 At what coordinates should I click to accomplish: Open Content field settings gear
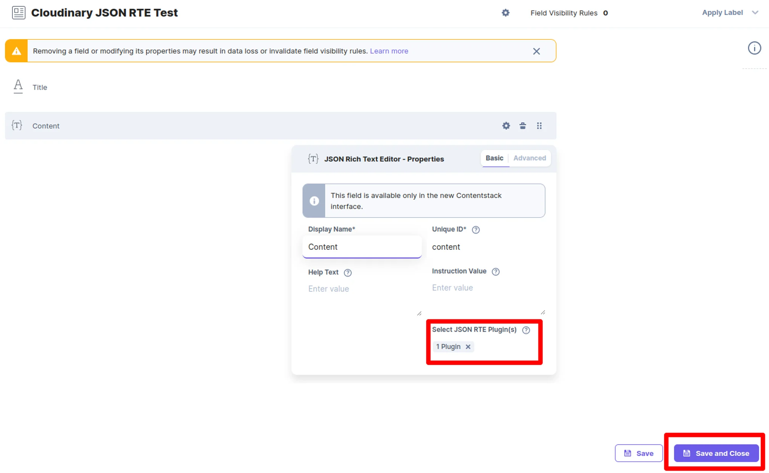[506, 126]
